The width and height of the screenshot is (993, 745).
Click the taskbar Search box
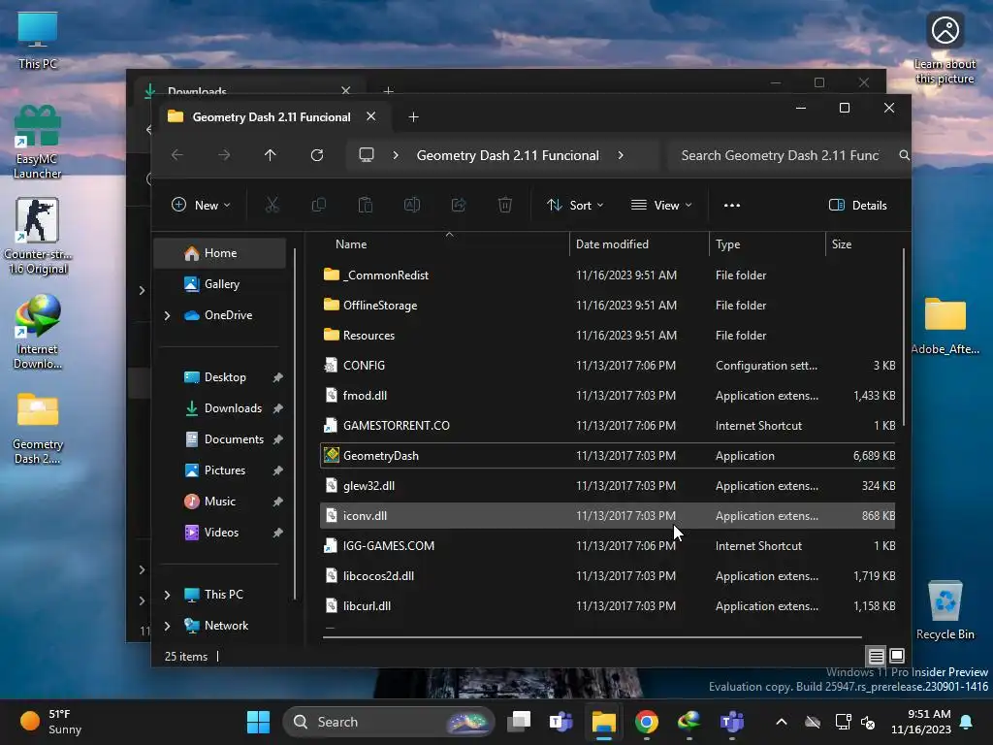click(x=388, y=722)
